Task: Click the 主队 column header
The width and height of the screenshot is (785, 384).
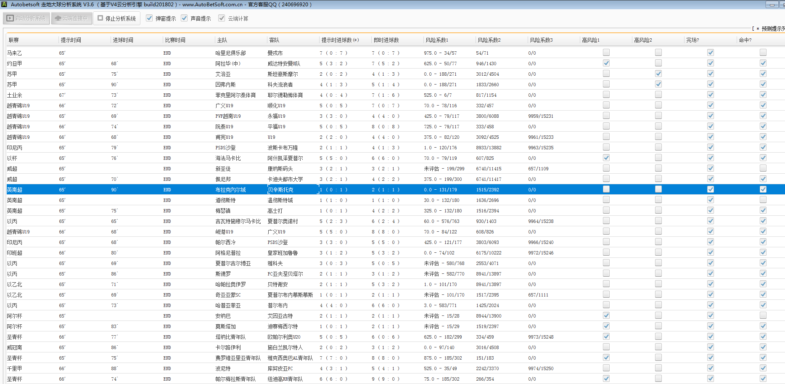Action: coord(222,40)
